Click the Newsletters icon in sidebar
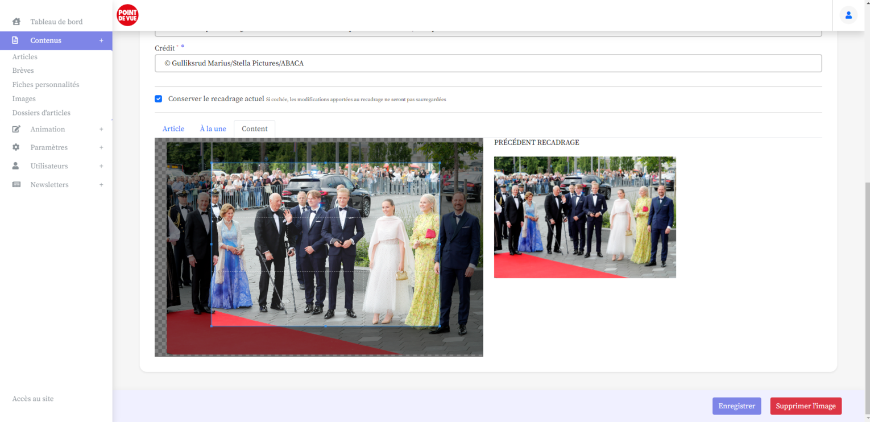The image size is (870, 422). [x=16, y=185]
